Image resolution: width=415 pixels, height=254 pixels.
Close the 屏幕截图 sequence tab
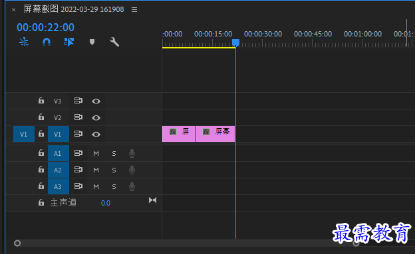pyautogui.click(x=13, y=10)
